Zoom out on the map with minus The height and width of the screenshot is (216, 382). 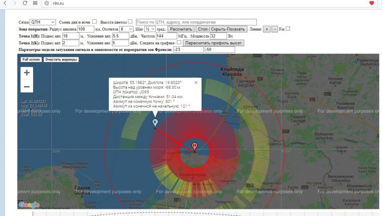coord(27,86)
